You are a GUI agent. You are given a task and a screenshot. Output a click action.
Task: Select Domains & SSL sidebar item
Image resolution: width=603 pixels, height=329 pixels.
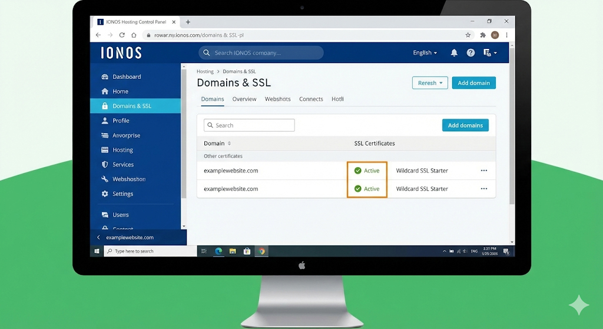tap(135, 106)
